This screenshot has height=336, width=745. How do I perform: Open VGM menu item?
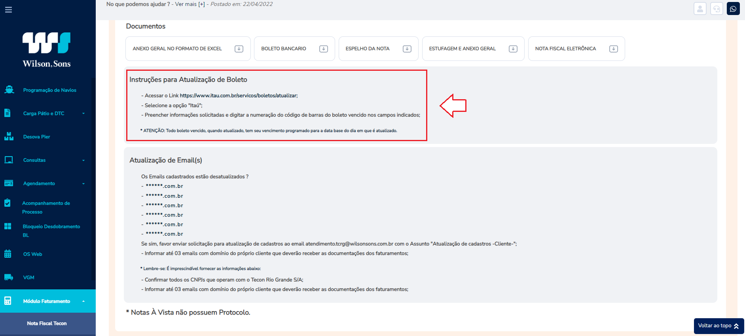[x=29, y=277]
